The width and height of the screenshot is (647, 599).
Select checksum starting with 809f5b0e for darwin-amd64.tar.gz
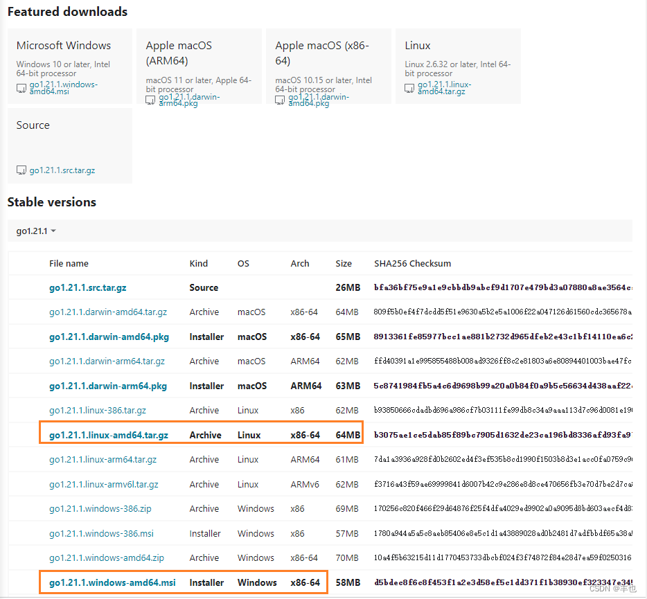503,312
